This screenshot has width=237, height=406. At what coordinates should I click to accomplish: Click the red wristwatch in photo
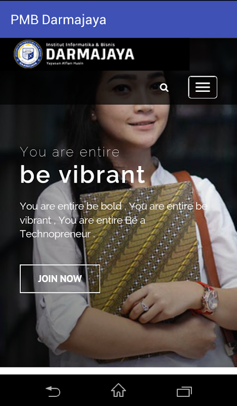pos(208,300)
